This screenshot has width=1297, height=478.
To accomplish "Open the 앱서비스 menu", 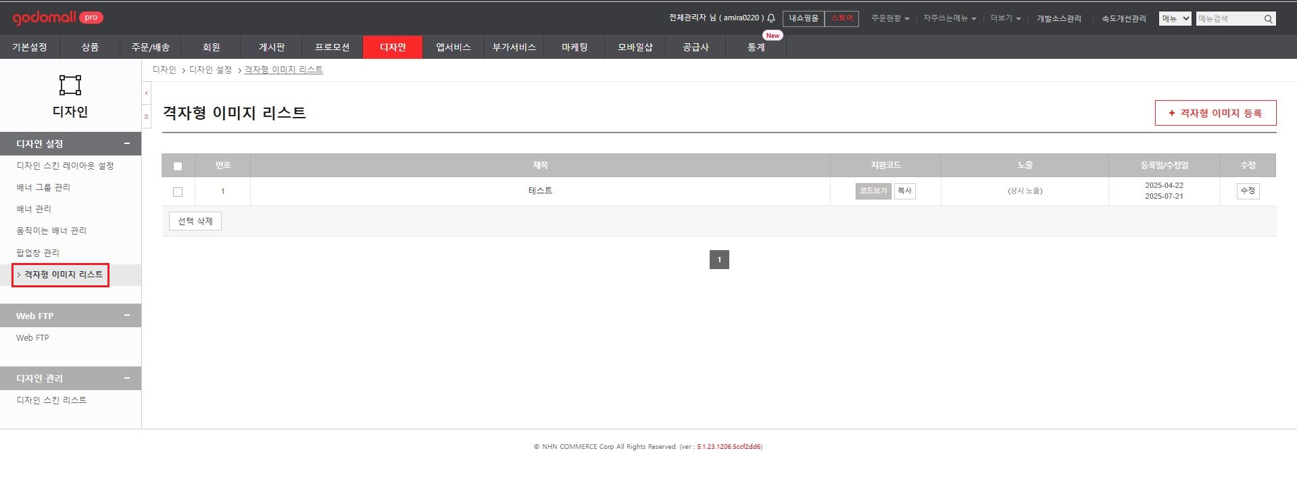I will pos(453,47).
